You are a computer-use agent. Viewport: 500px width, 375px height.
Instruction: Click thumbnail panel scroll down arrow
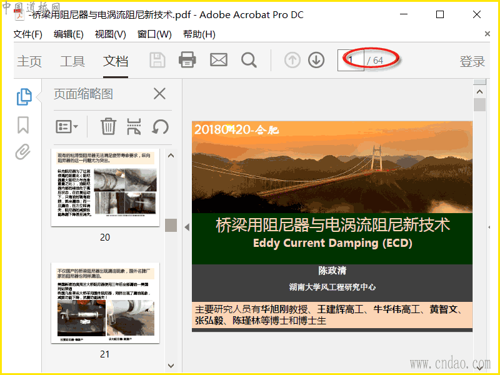click(x=171, y=366)
